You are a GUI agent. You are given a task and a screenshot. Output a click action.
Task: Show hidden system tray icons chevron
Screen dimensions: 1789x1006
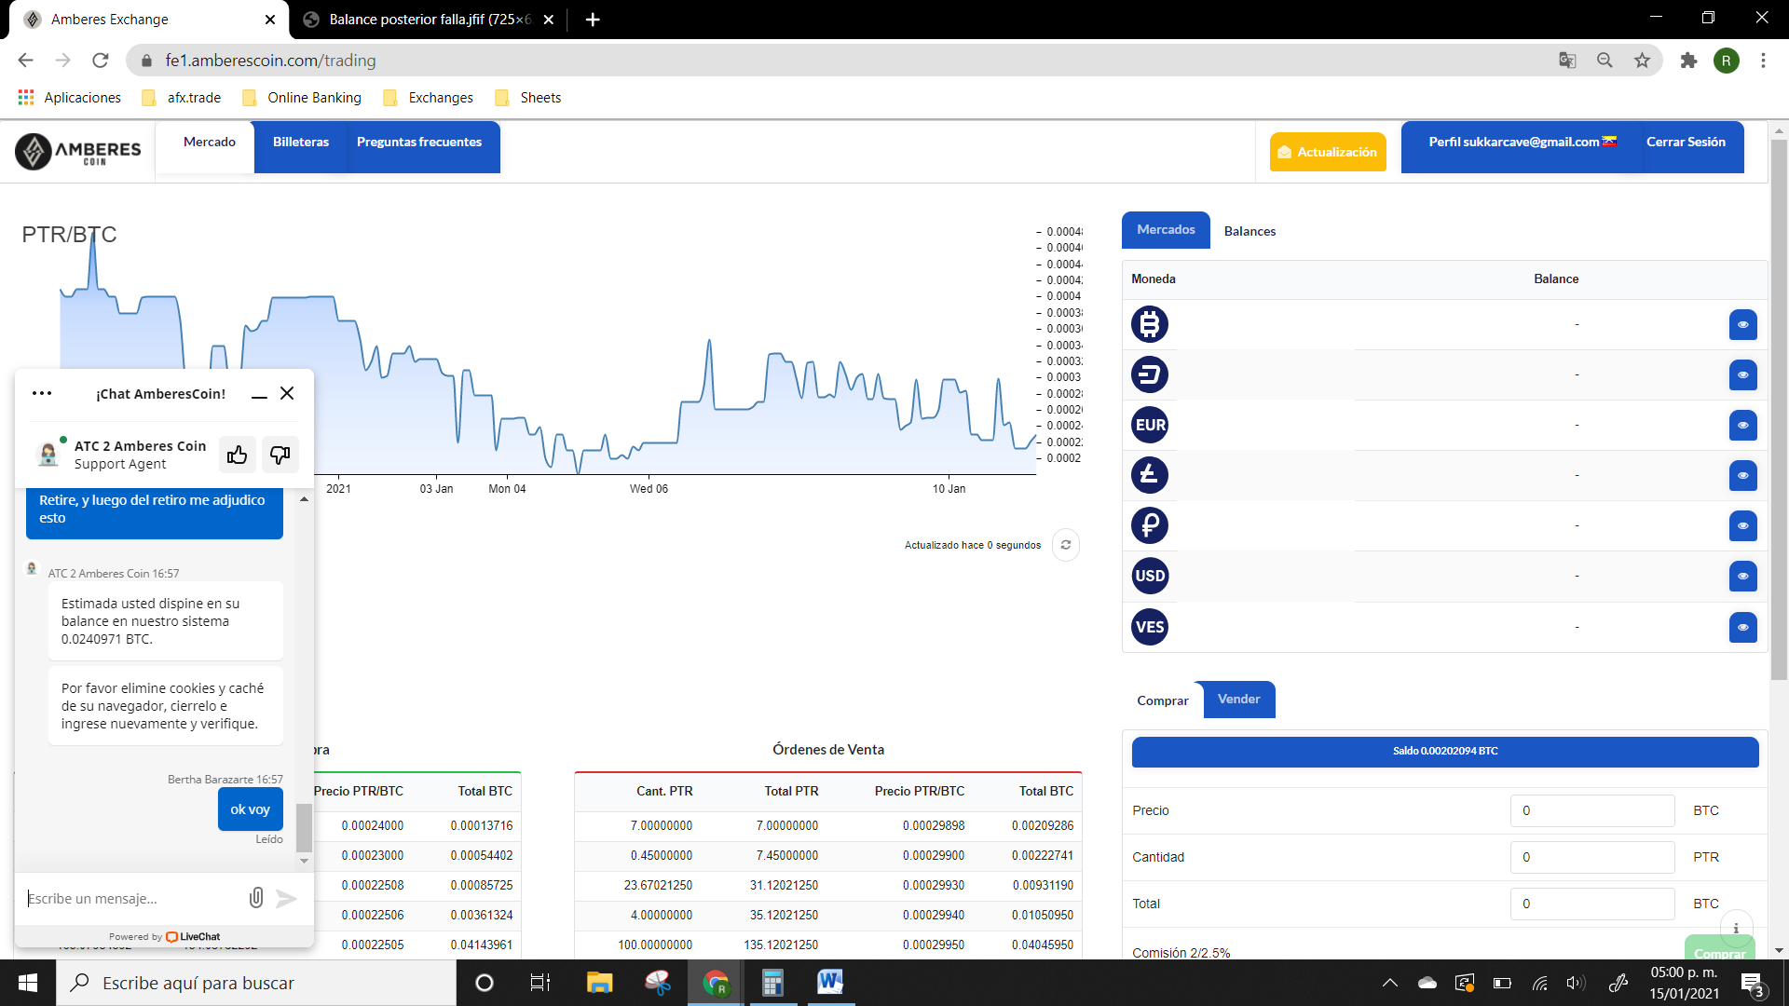(1389, 983)
